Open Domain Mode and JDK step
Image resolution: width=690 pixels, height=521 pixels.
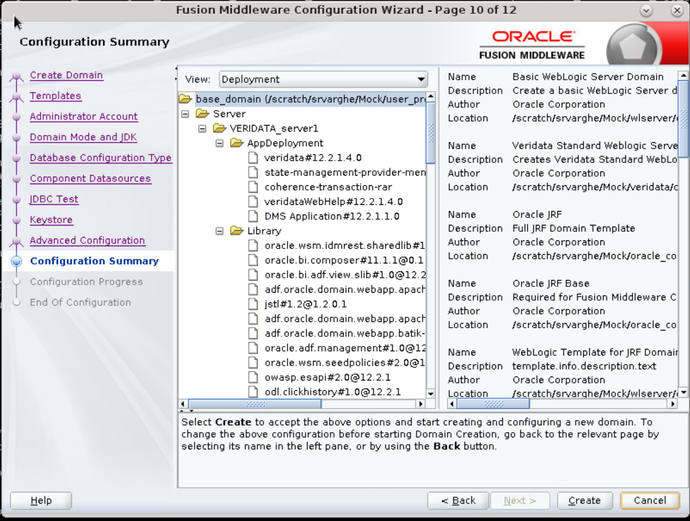pos(83,137)
